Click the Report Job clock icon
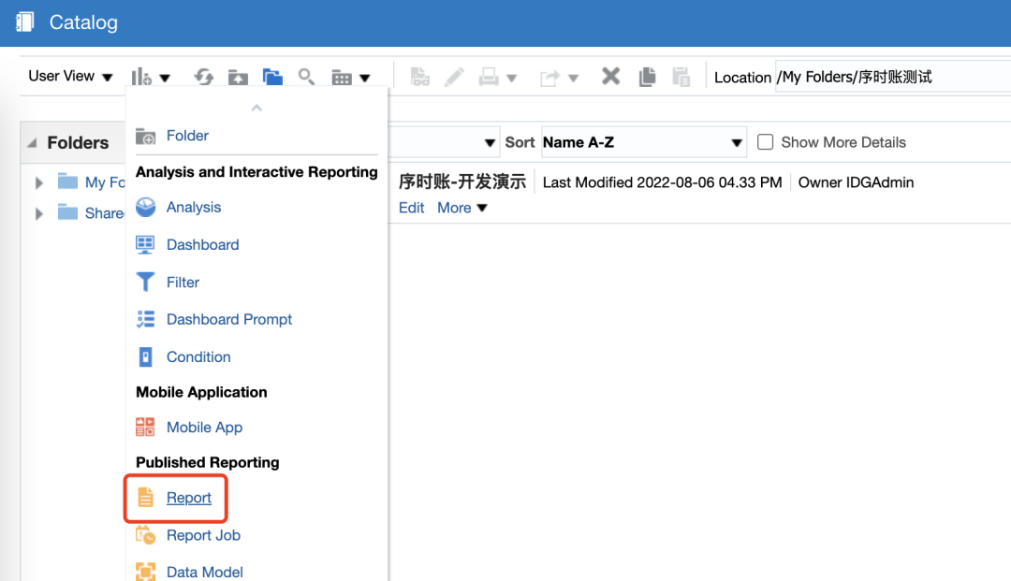This screenshot has width=1011, height=581. pyautogui.click(x=145, y=534)
